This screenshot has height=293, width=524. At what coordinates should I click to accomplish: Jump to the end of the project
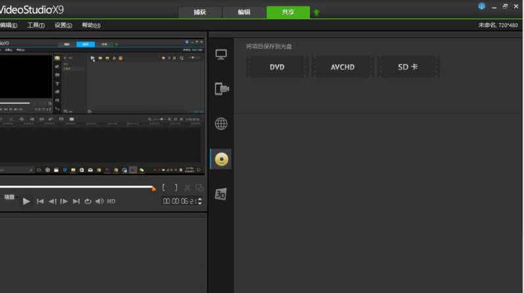coord(76,201)
